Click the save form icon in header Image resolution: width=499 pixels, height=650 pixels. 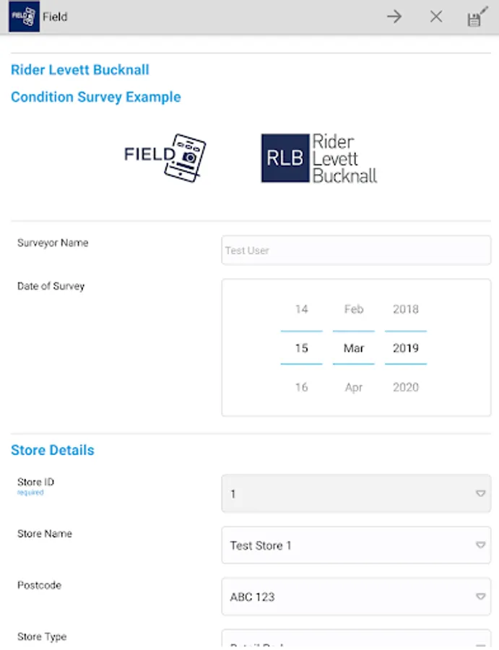pyautogui.click(x=477, y=17)
